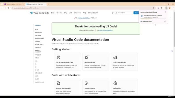The image size is (175, 98).
Task: Click the Search Docs magnifier icon
Action: [116, 13]
